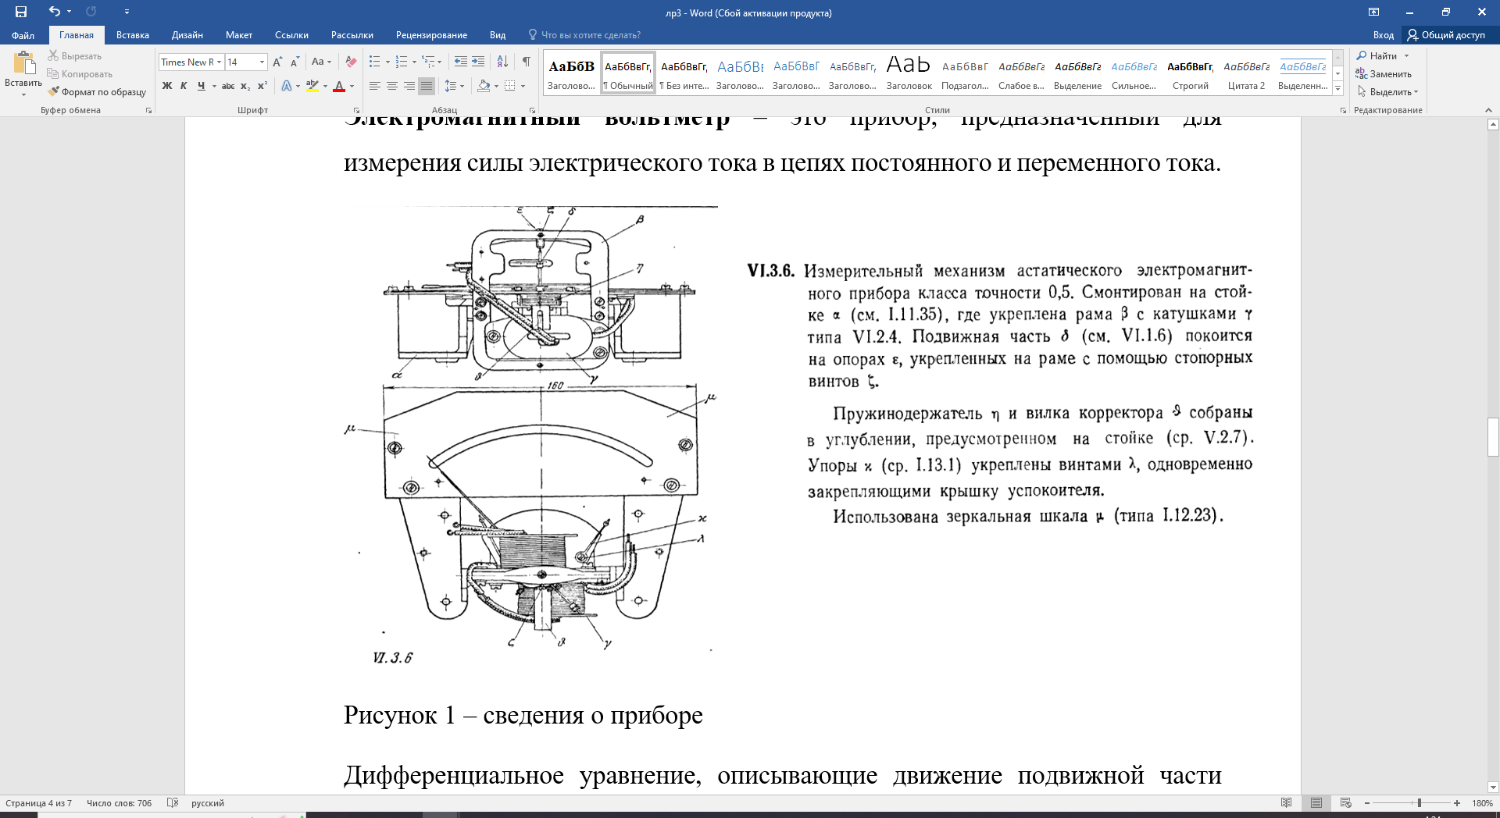Screen dimensions: 1500x818
Task: Apply shading with the paint bucket icon
Action: [484, 86]
